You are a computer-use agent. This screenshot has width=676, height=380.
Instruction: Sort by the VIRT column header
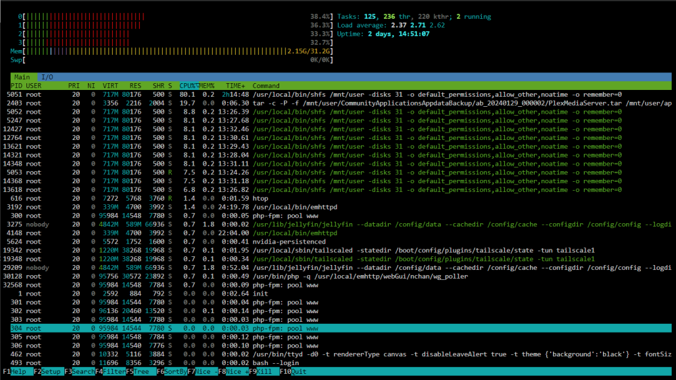(x=110, y=85)
